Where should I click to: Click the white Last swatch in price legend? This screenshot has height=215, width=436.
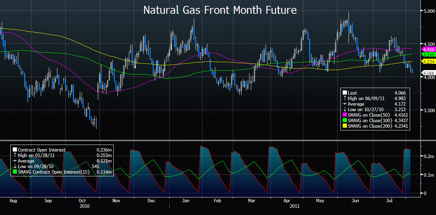coord(344,93)
